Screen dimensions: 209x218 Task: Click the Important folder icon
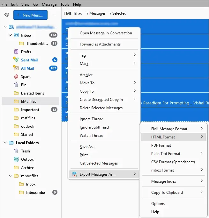coord(16,110)
